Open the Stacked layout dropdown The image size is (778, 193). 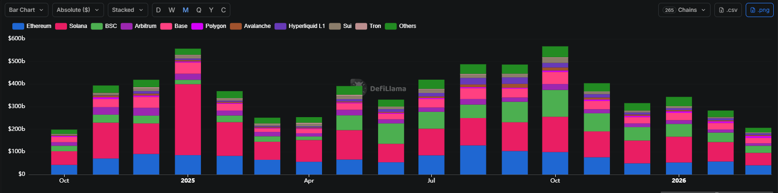[x=128, y=10]
